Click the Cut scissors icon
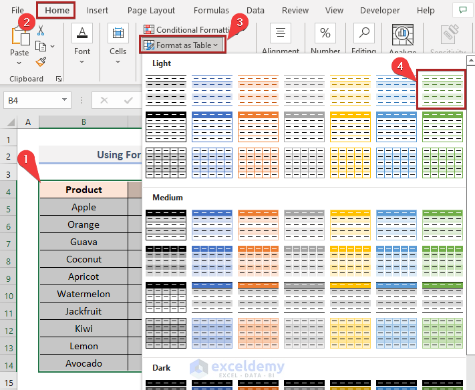475x390 pixels. [x=41, y=30]
